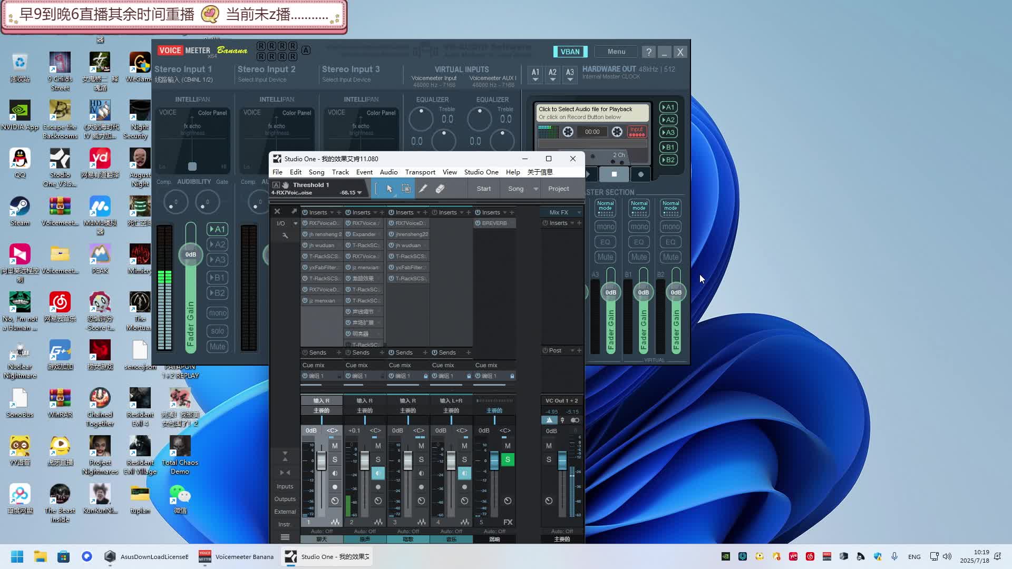Record-arm mixer channel 1
1012x569 pixels.
[x=335, y=487]
